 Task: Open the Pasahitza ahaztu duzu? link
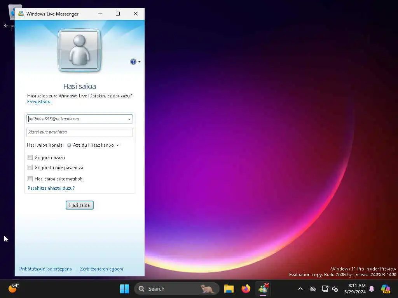pyautogui.click(x=51, y=188)
